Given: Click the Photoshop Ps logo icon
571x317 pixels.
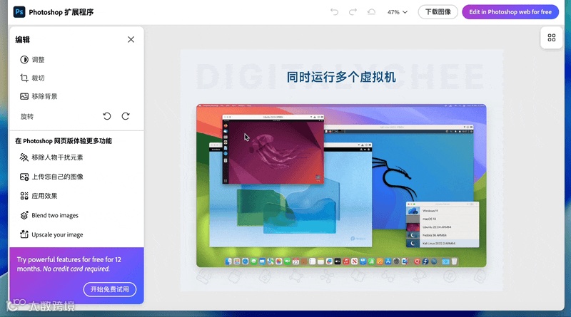Looking at the screenshot, I should [19, 12].
